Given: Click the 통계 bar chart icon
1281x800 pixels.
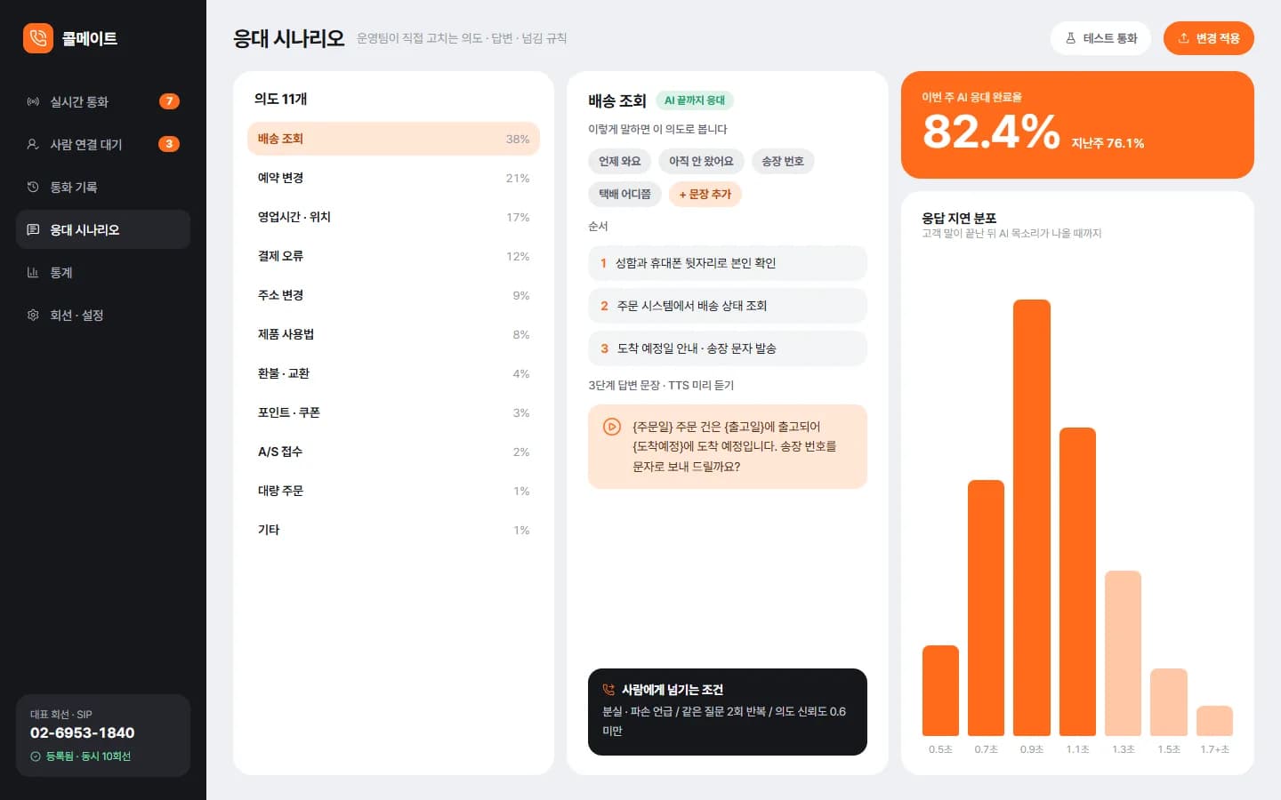Looking at the screenshot, I should tap(33, 272).
